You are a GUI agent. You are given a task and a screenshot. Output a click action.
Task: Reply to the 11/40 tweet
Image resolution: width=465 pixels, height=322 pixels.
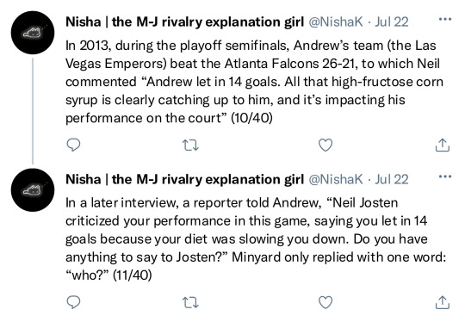(73, 302)
